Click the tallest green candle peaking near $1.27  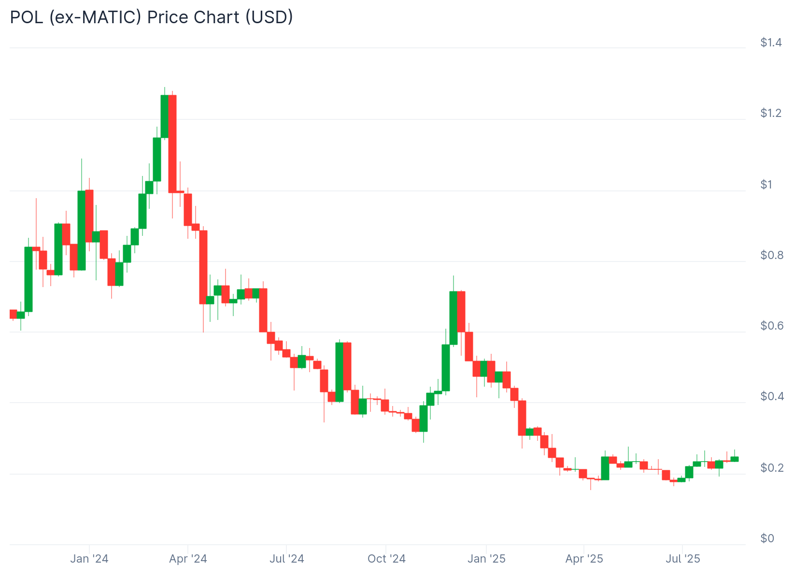[165, 116]
